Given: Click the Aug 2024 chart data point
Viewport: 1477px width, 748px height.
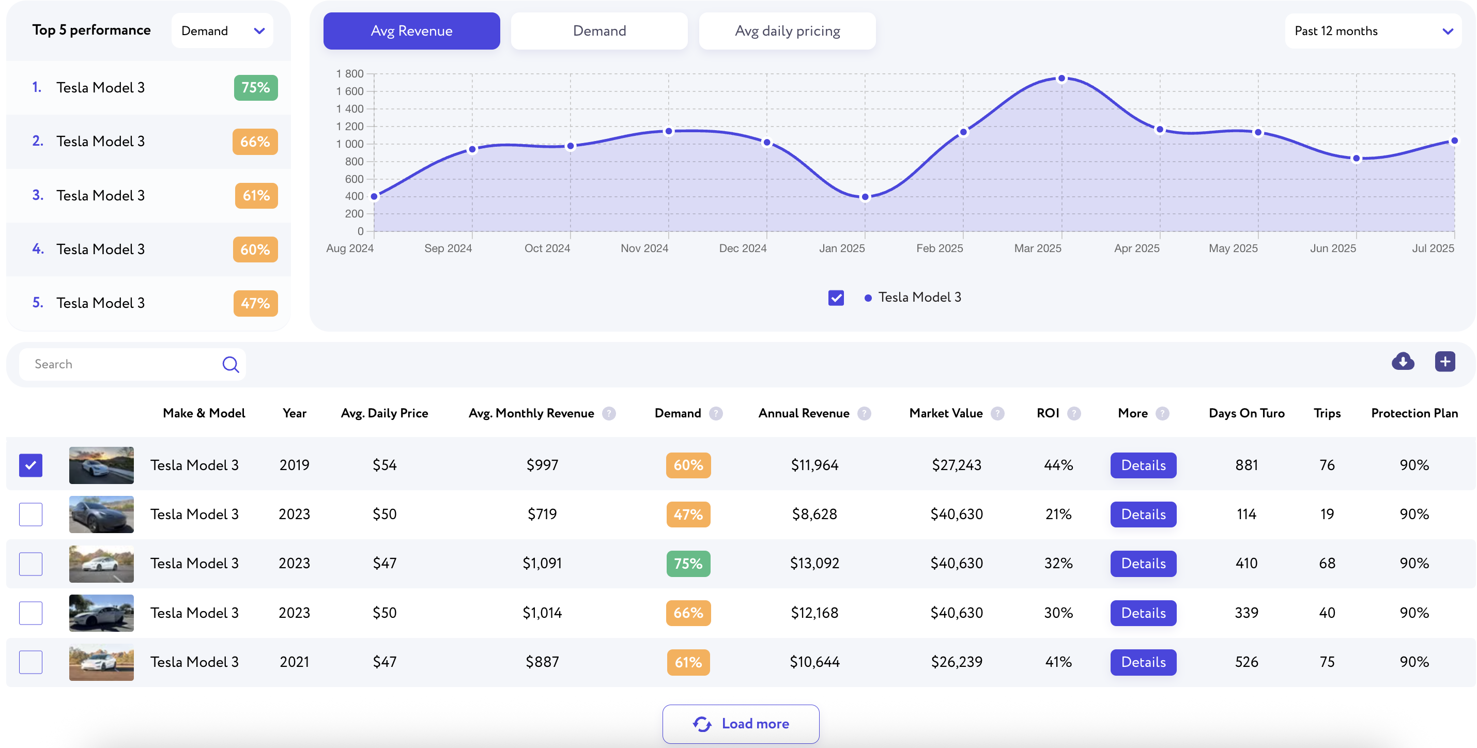Looking at the screenshot, I should (374, 197).
